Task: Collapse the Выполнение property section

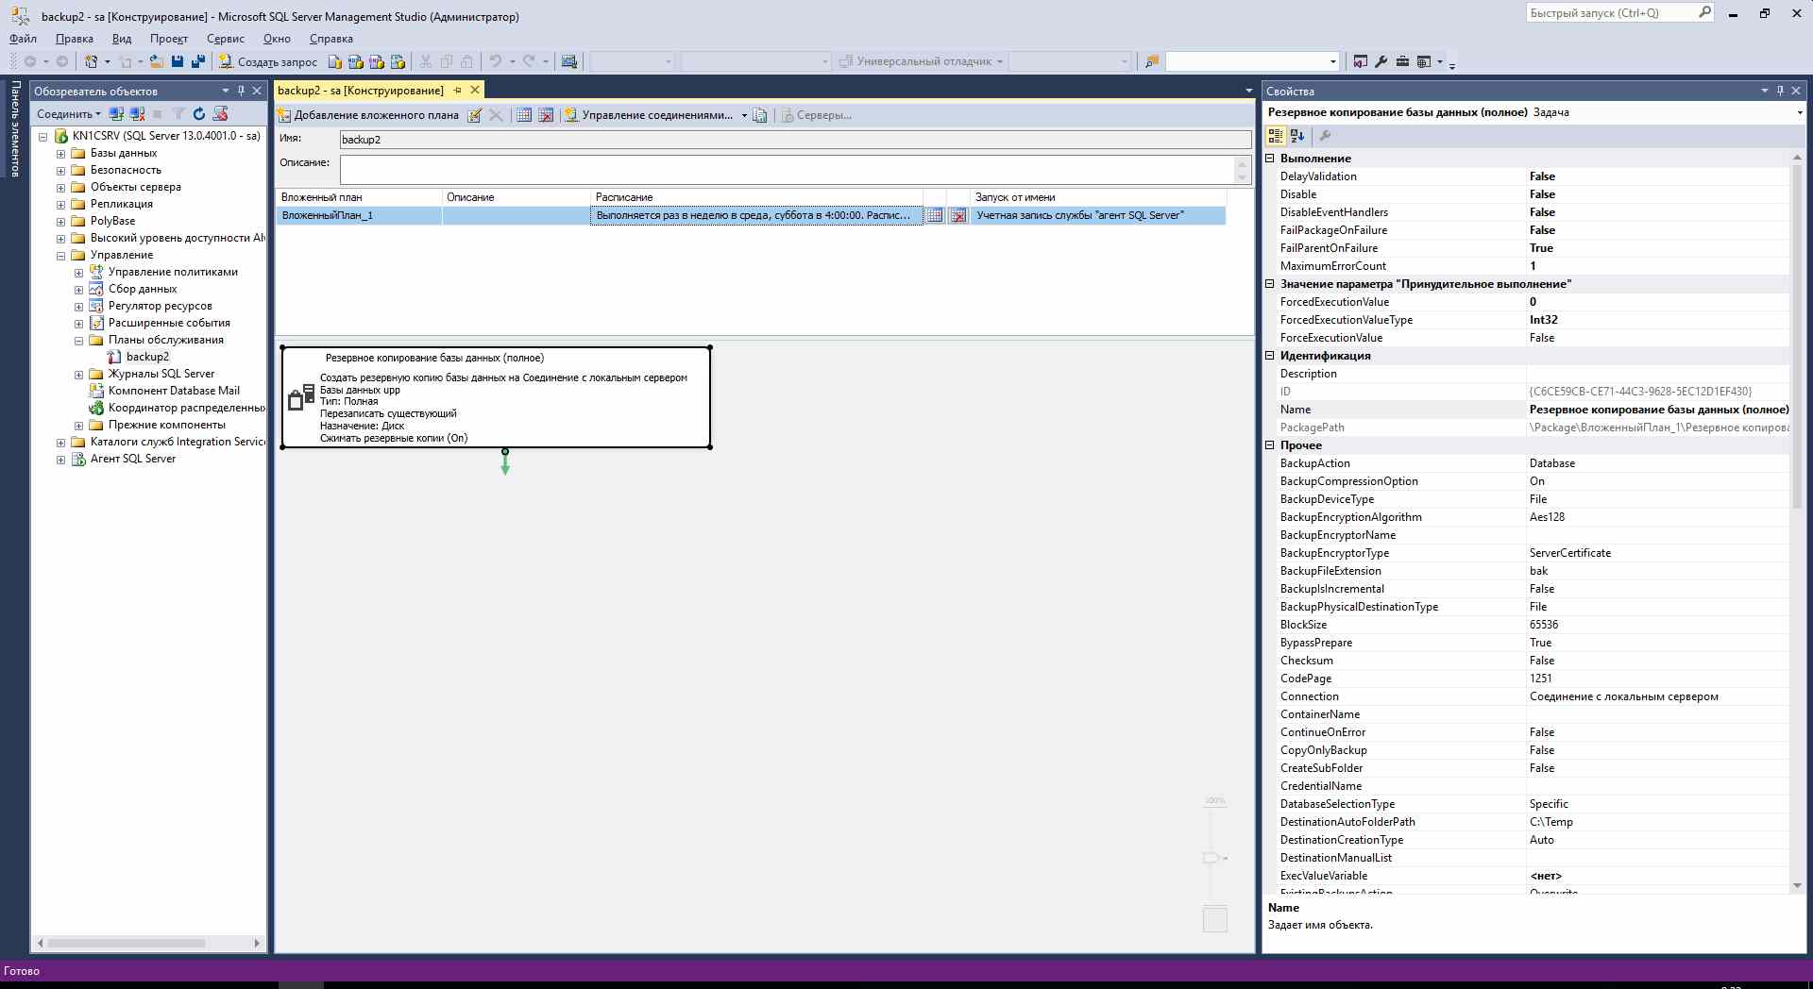Action: click(1270, 159)
